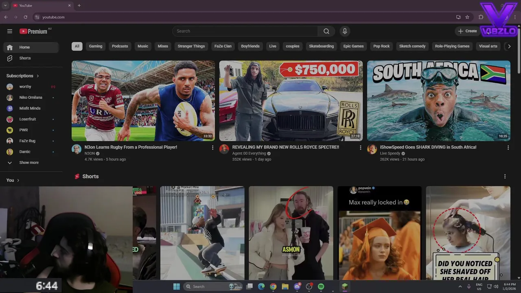The image size is (521, 293).
Task: Click the YouTube Premium logo
Action: tap(35, 31)
